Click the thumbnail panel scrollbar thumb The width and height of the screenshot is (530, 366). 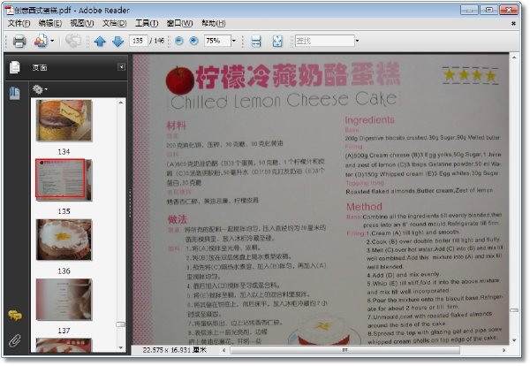pyautogui.click(x=121, y=324)
